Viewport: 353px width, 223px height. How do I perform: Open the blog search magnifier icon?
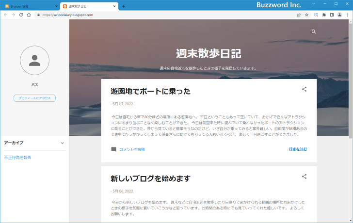(314, 32)
